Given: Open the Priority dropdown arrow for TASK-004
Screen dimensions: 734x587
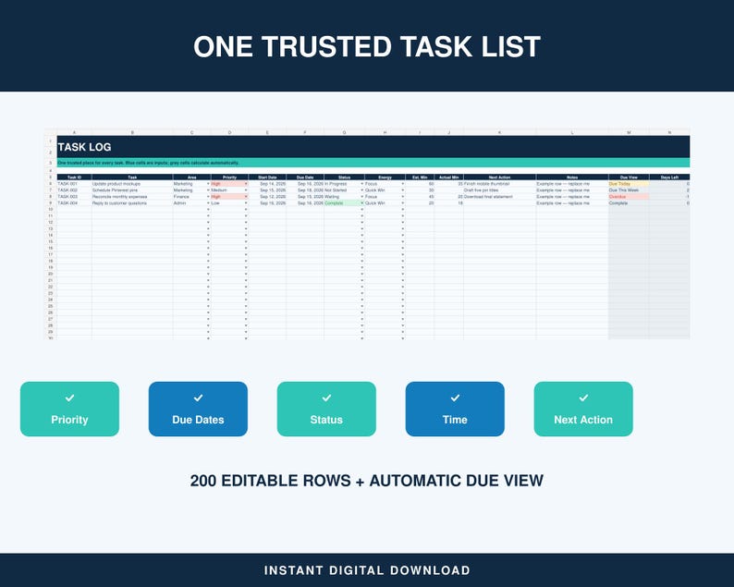Looking at the screenshot, I should [246, 203].
